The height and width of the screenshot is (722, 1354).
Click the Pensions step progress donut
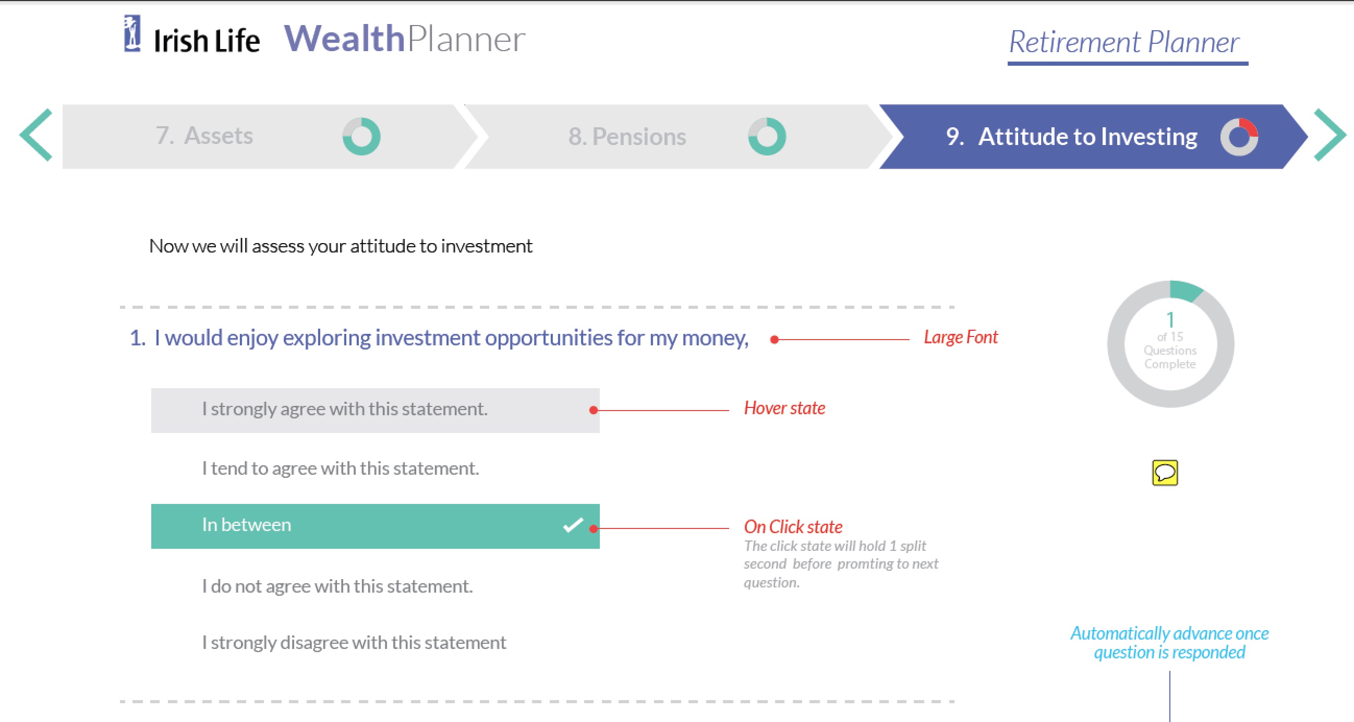pyautogui.click(x=767, y=136)
